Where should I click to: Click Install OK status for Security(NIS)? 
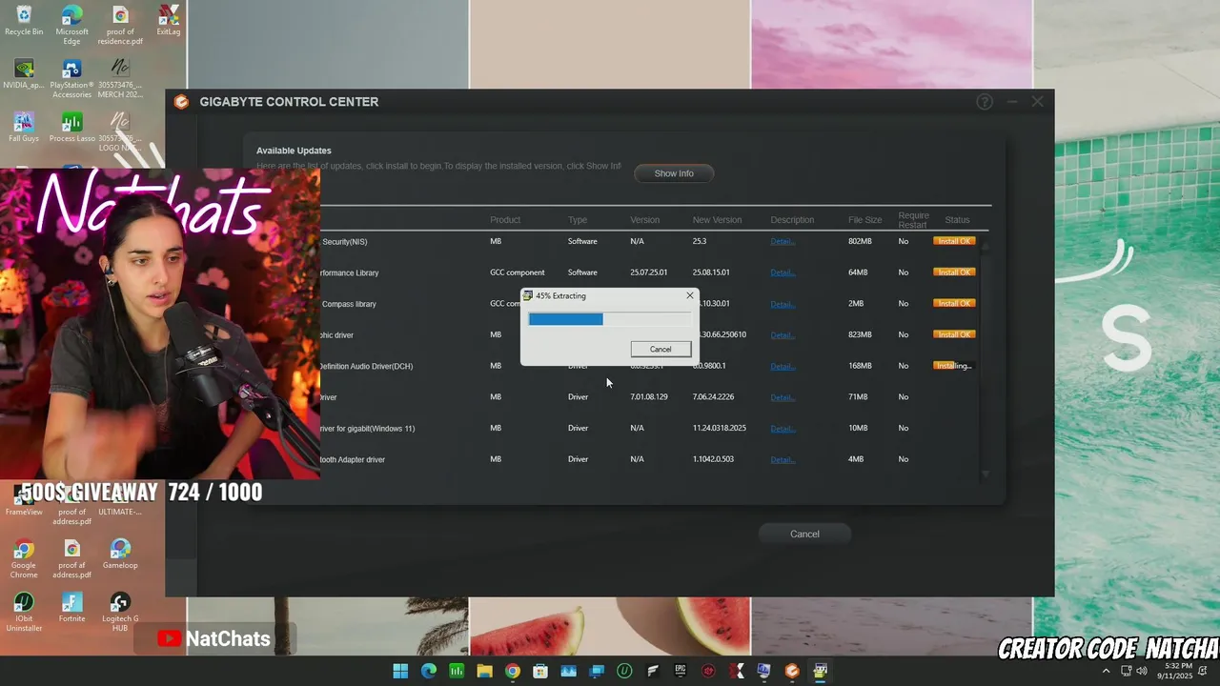[954, 241]
